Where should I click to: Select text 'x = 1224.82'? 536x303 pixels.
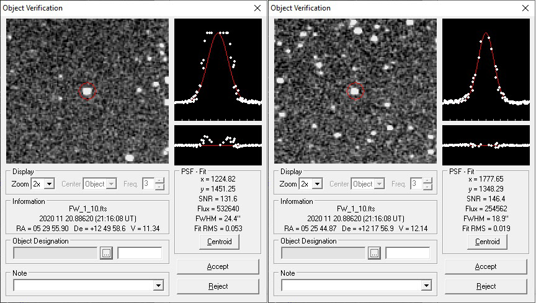[x=218, y=179]
